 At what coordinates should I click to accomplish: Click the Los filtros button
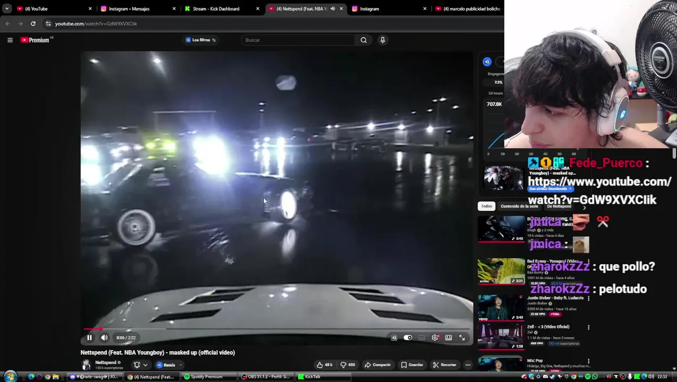coord(201,40)
